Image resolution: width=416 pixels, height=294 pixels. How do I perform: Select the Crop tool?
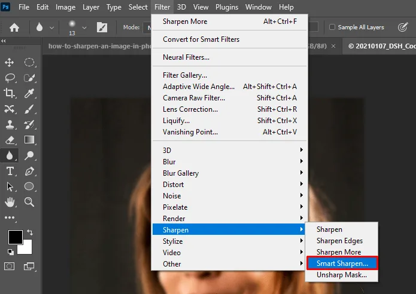[x=10, y=93]
